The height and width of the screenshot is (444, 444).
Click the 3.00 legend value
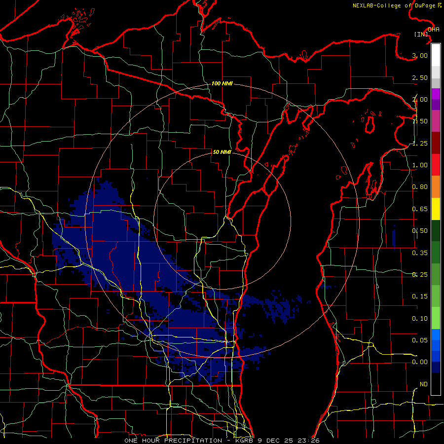click(420, 55)
